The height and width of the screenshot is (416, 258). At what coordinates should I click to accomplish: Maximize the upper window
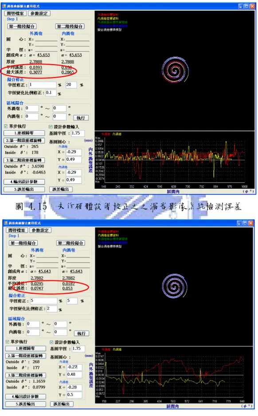pos(246,6)
